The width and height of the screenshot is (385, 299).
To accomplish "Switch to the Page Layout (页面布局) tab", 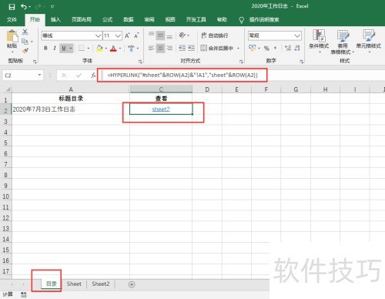I will point(82,19).
